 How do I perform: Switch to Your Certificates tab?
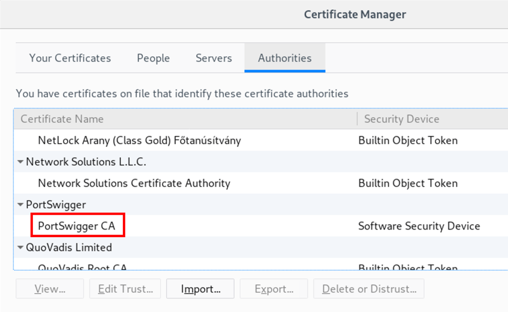pos(70,58)
